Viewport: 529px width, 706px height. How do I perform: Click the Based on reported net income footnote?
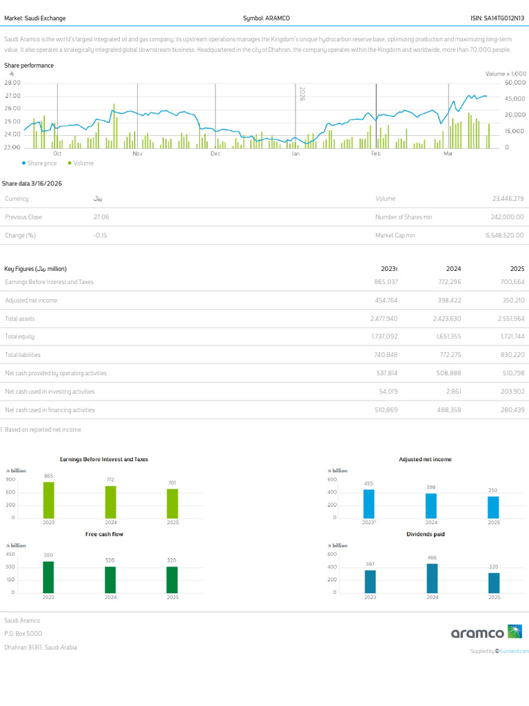(41, 430)
